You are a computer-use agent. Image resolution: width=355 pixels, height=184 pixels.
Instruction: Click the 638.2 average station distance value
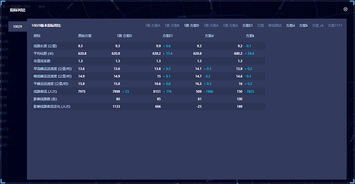tap(157, 53)
